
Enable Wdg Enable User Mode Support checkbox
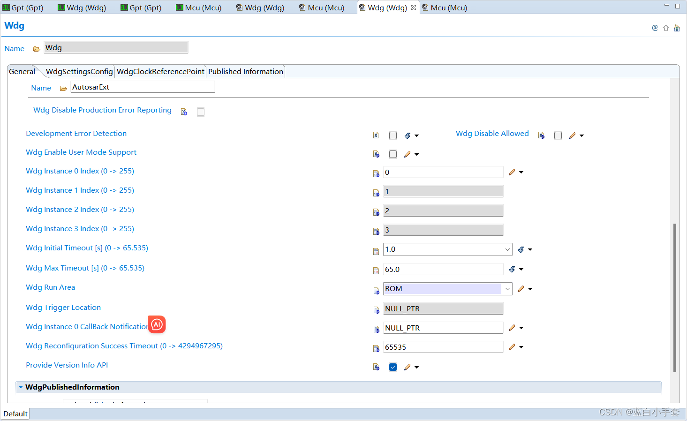point(393,154)
